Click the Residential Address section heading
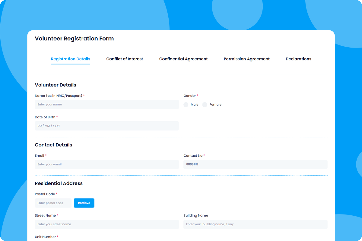Screen dimensions: 362x241 click(59, 183)
